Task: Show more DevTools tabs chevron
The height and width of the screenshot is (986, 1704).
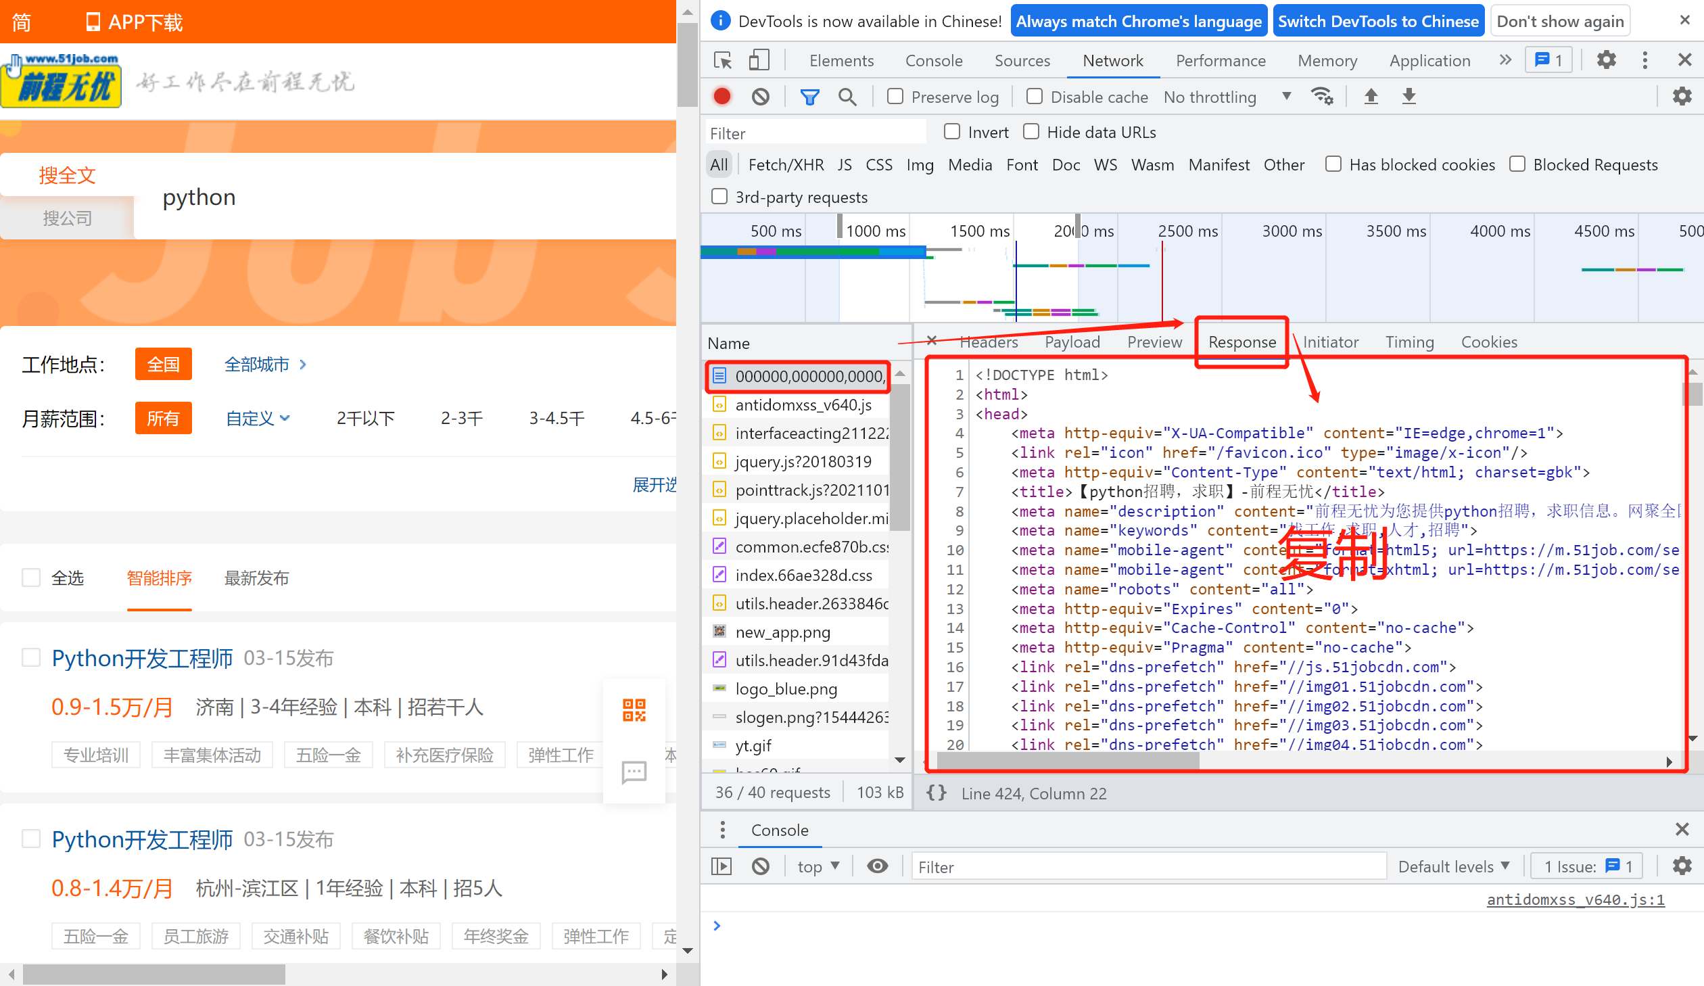Action: point(1505,60)
